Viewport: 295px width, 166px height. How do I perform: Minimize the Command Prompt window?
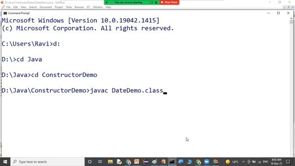coord(269,13)
